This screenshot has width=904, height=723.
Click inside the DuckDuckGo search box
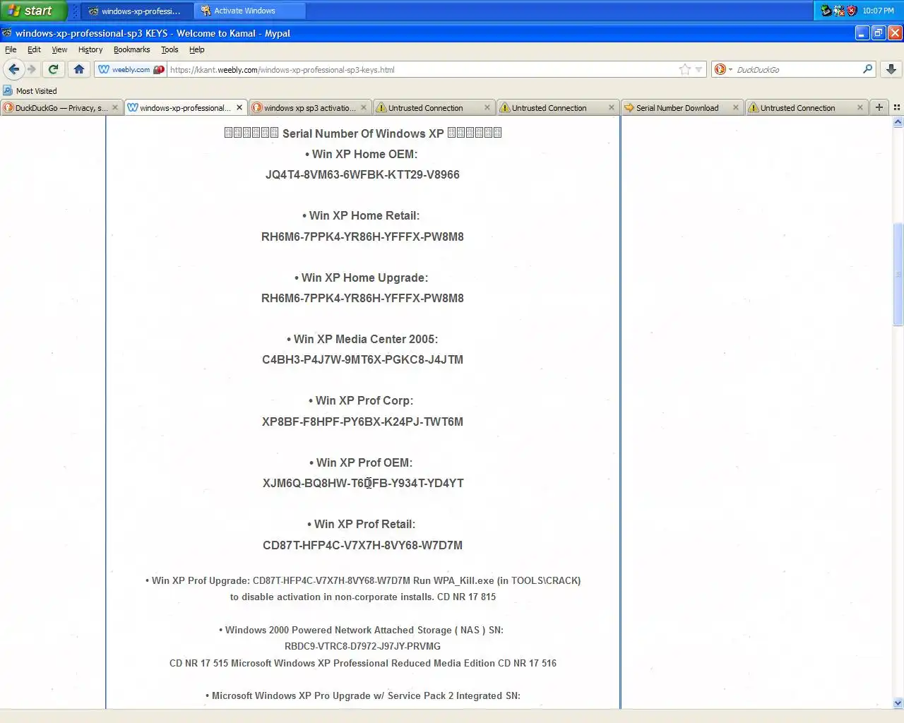click(797, 69)
